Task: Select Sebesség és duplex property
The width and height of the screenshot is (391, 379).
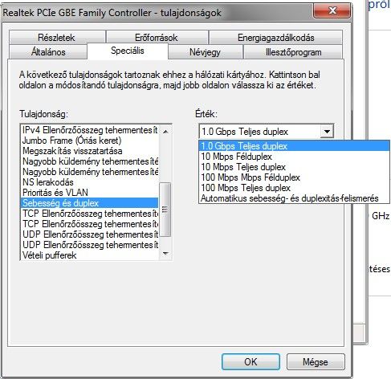Action: coord(90,203)
